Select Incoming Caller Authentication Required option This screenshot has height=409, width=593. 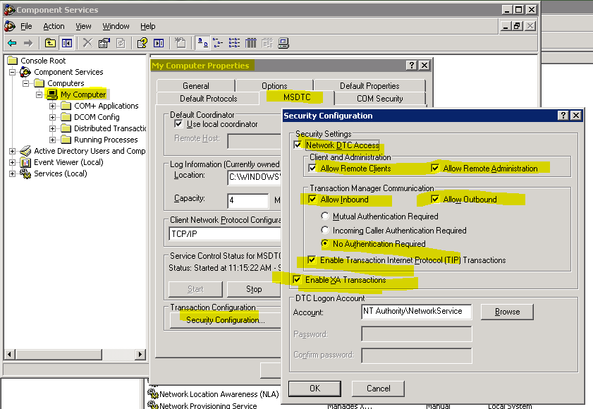[x=325, y=230]
